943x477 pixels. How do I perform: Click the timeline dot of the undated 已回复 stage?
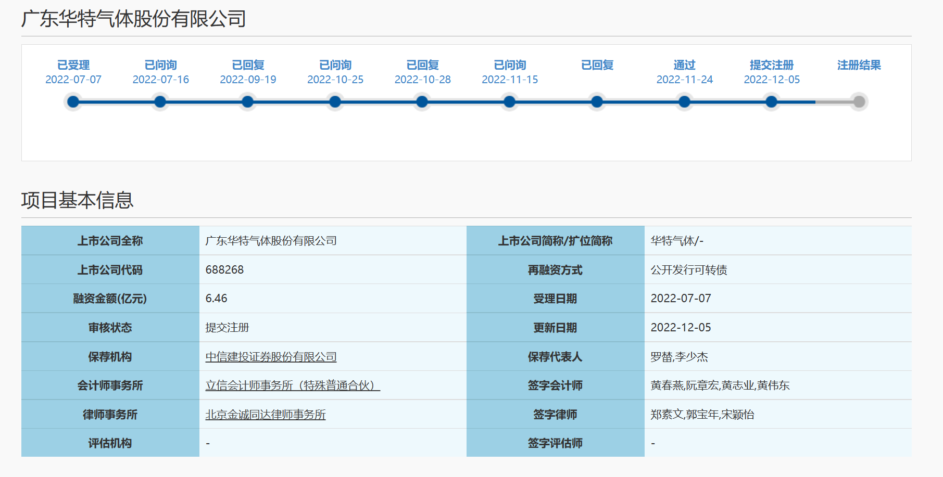(597, 102)
